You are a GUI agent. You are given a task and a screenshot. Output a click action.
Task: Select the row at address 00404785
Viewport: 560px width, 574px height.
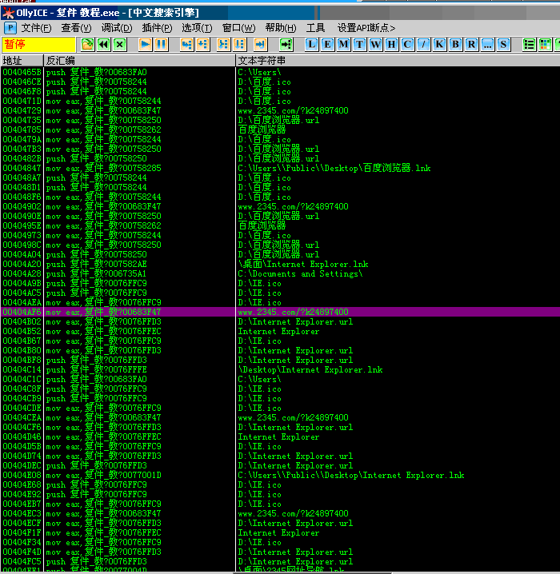coord(280,130)
